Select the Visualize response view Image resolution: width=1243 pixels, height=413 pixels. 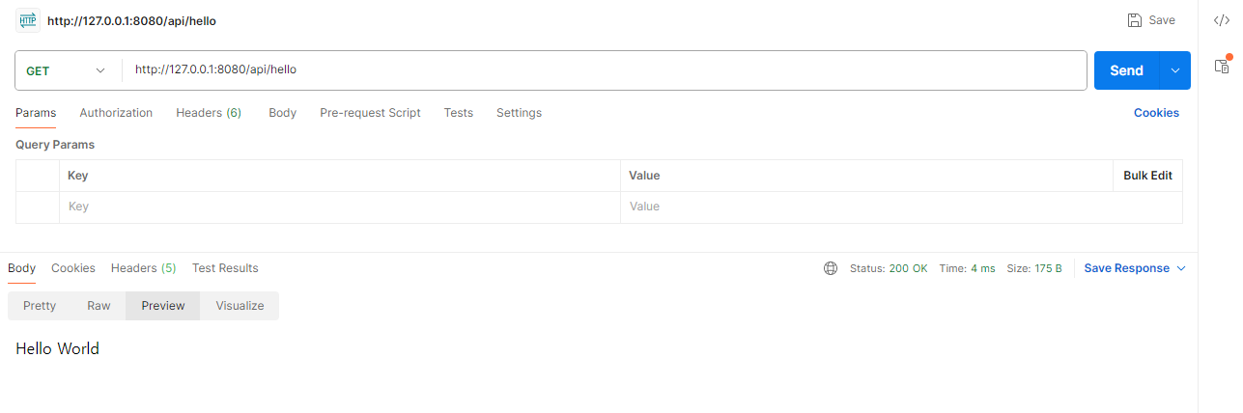tap(240, 306)
